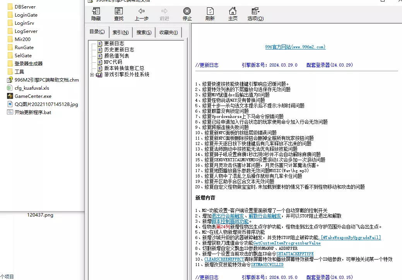Open the 收藏夹(I) favorites tab

tap(168, 32)
